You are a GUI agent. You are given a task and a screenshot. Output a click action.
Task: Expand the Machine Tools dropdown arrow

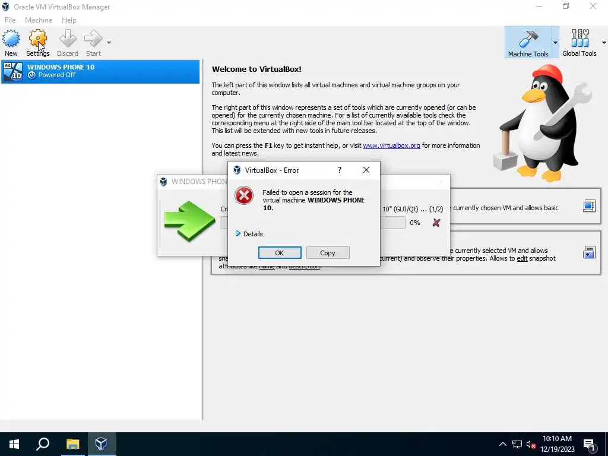555,42
